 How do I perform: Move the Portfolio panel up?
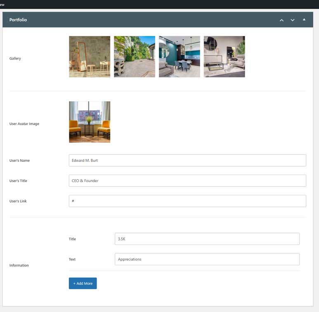point(281,20)
